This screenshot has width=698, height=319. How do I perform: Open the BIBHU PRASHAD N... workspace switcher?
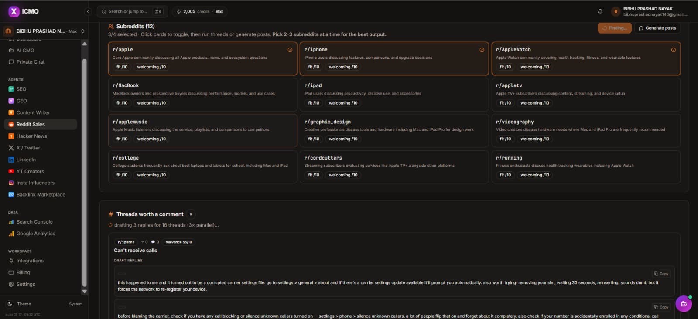44,31
